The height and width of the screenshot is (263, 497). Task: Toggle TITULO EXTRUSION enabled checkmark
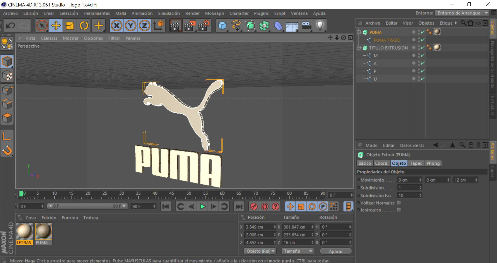(x=423, y=48)
